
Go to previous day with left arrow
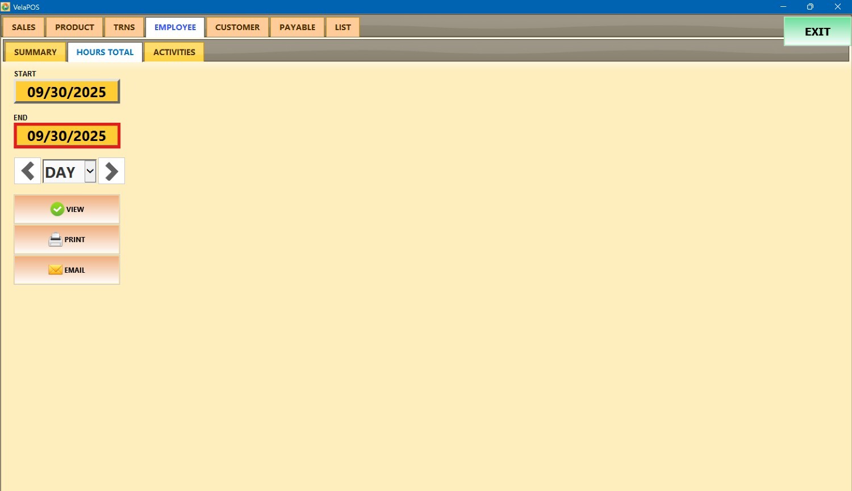coord(27,171)
